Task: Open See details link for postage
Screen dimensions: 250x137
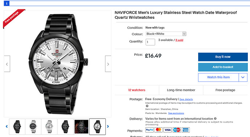Action: [186, 99]
